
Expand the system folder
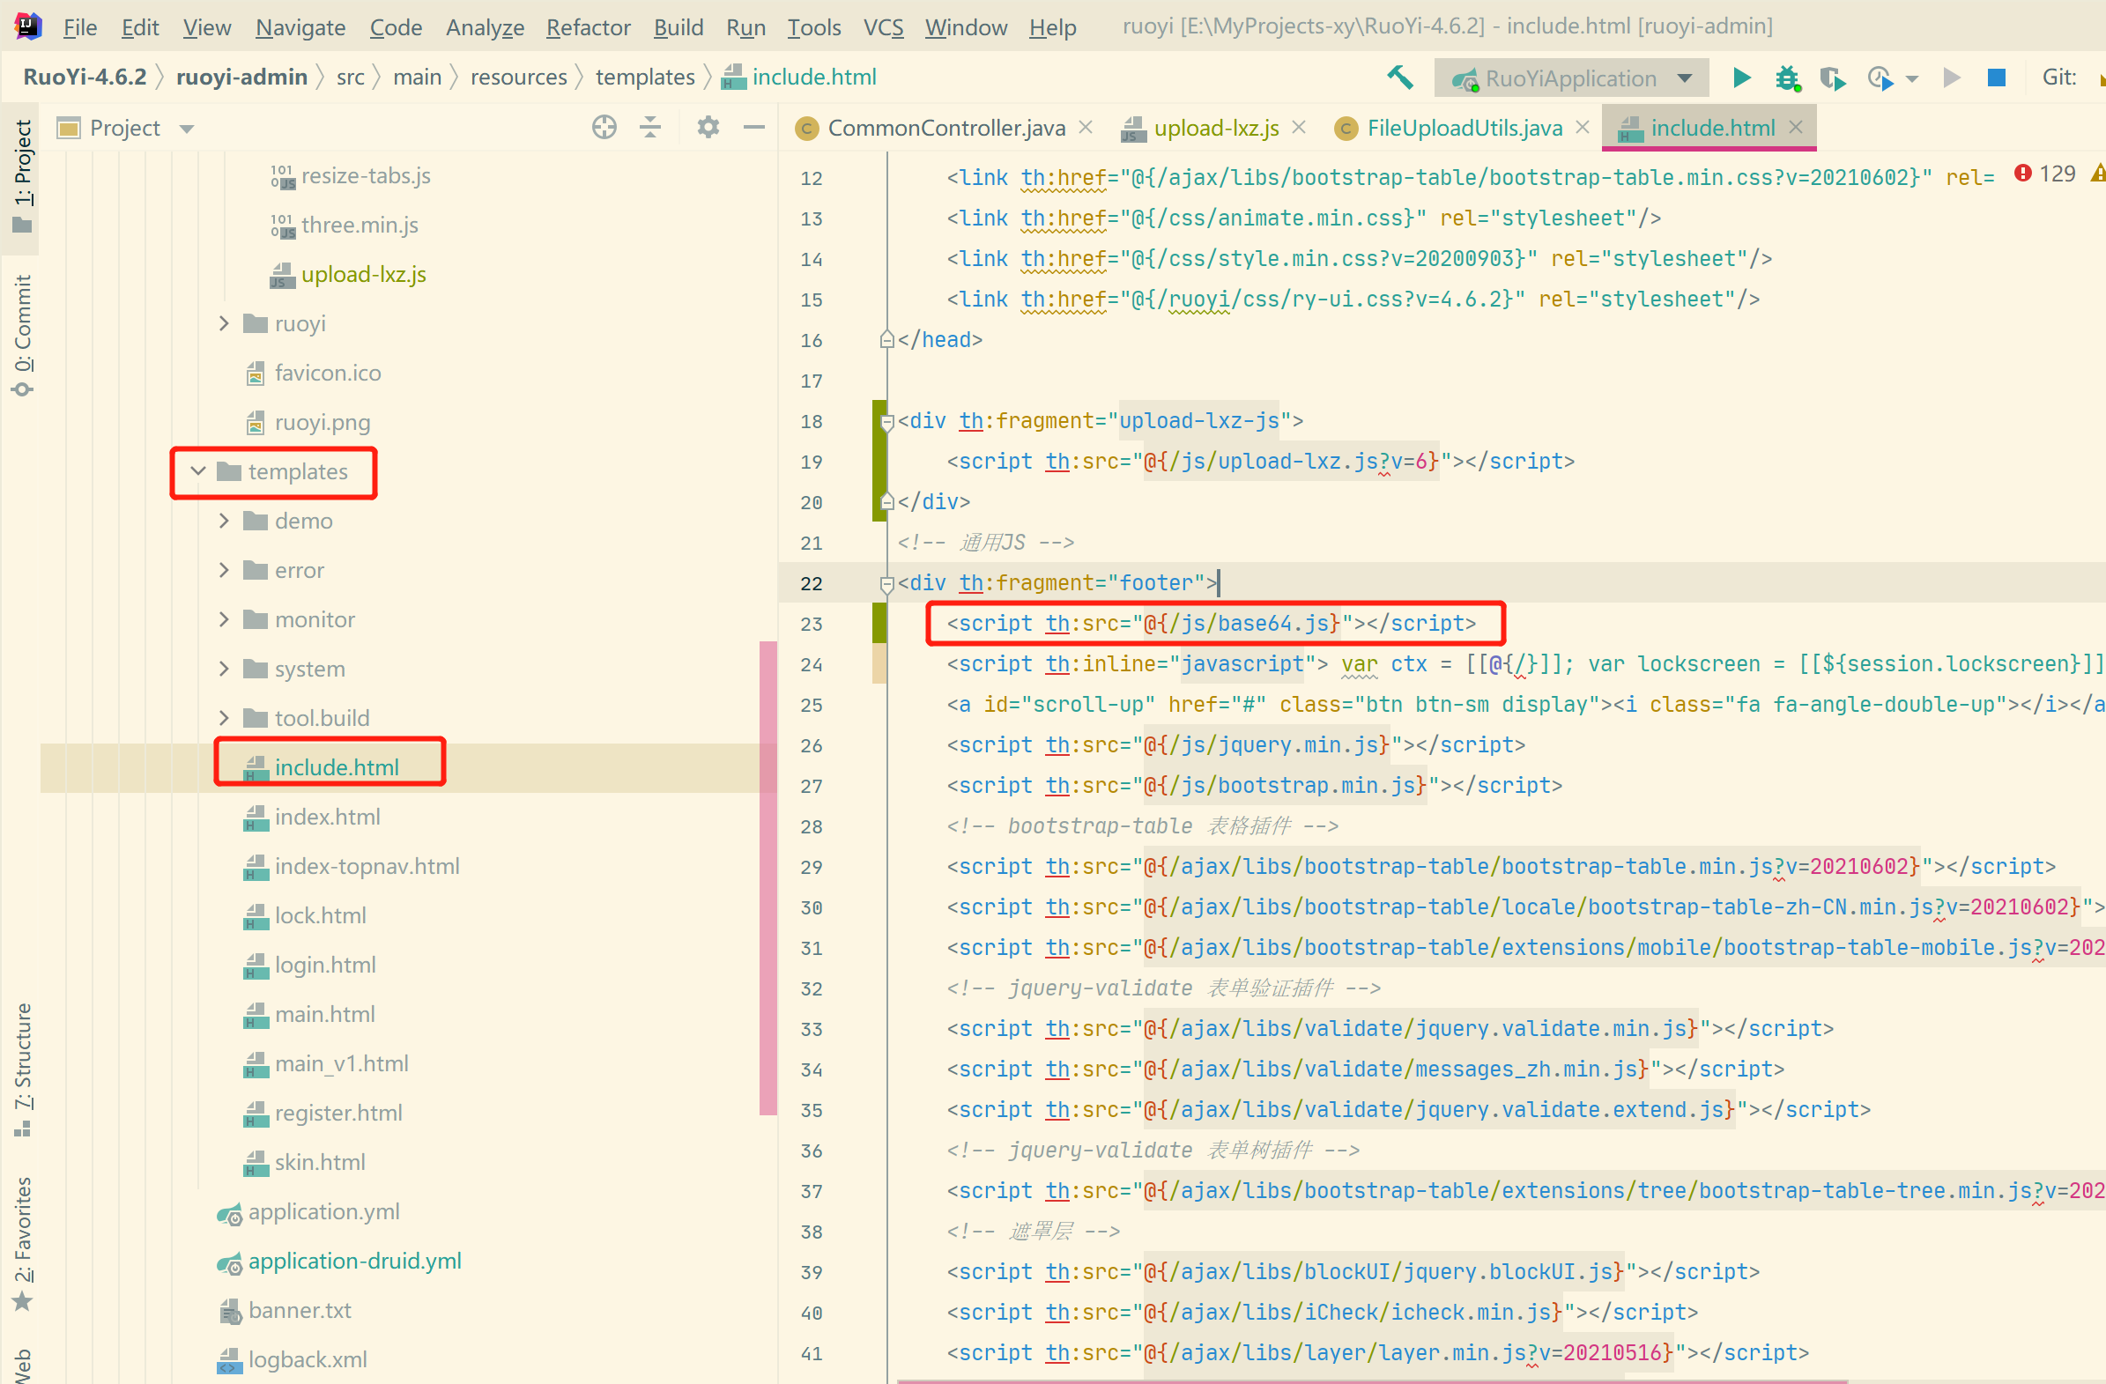224,669
